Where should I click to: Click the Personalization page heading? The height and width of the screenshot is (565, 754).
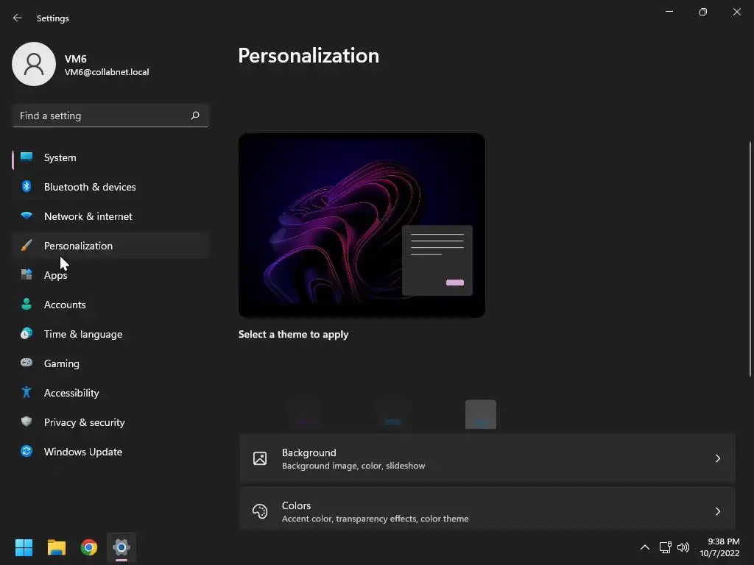pyautogui.click(x=309, y=56)
